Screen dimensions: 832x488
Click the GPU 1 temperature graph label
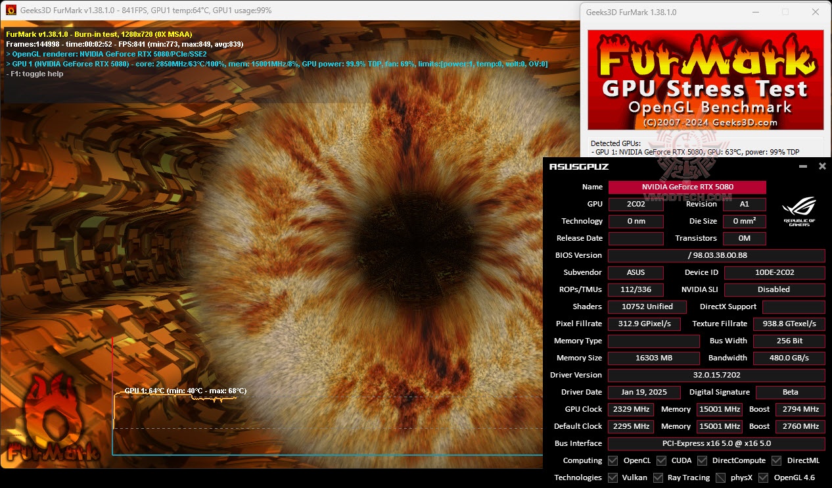(186, 391)
